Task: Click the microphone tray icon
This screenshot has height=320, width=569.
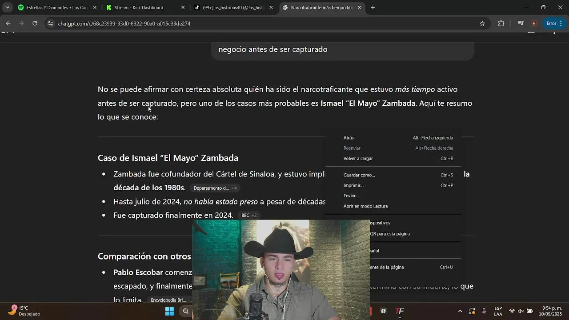Action: [x=484, y=311]
